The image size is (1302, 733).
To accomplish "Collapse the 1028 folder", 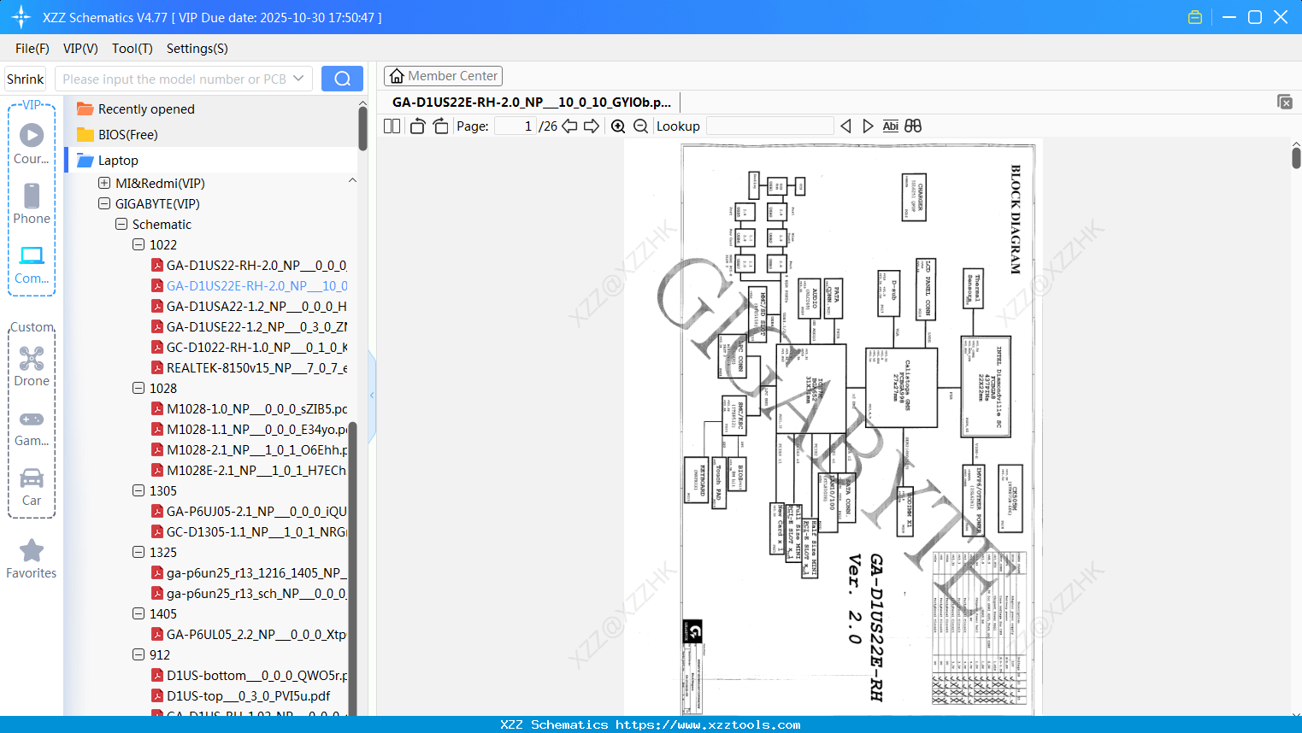I will tap(138, 388).
